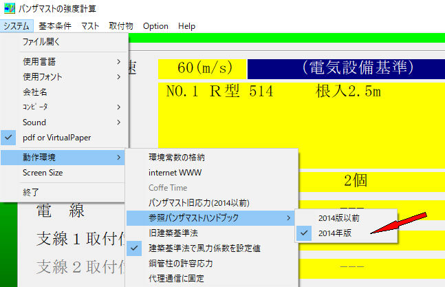Open the 取付物 menu
This screenshot has height=287, width=445.
click(x=121, y=26)
